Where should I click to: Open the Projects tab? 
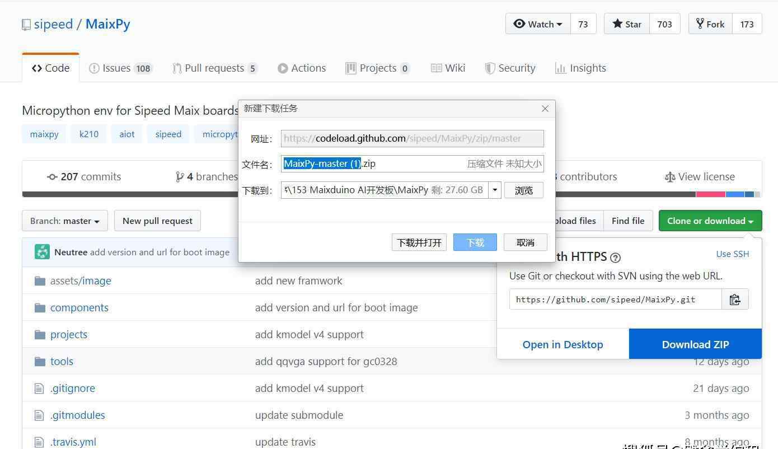click(378, 68)
